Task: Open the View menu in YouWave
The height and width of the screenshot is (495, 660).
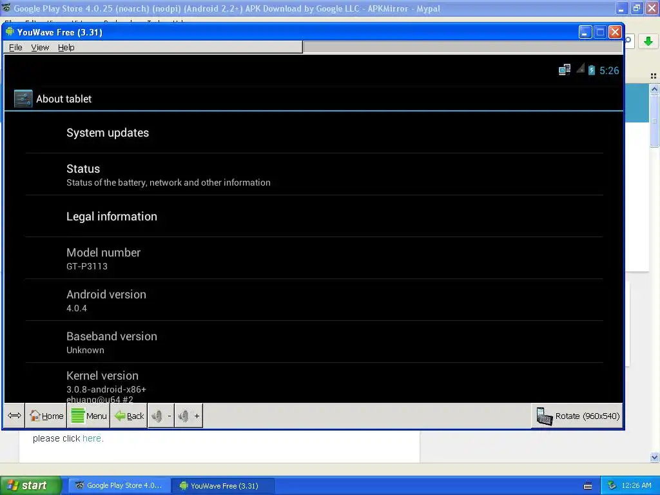Action: (40, 48)
